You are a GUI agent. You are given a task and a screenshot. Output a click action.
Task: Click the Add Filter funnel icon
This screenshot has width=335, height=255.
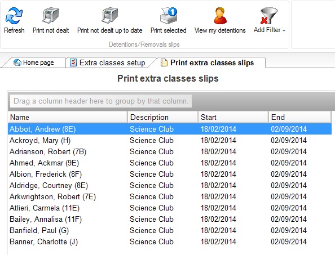pos(269,16)
